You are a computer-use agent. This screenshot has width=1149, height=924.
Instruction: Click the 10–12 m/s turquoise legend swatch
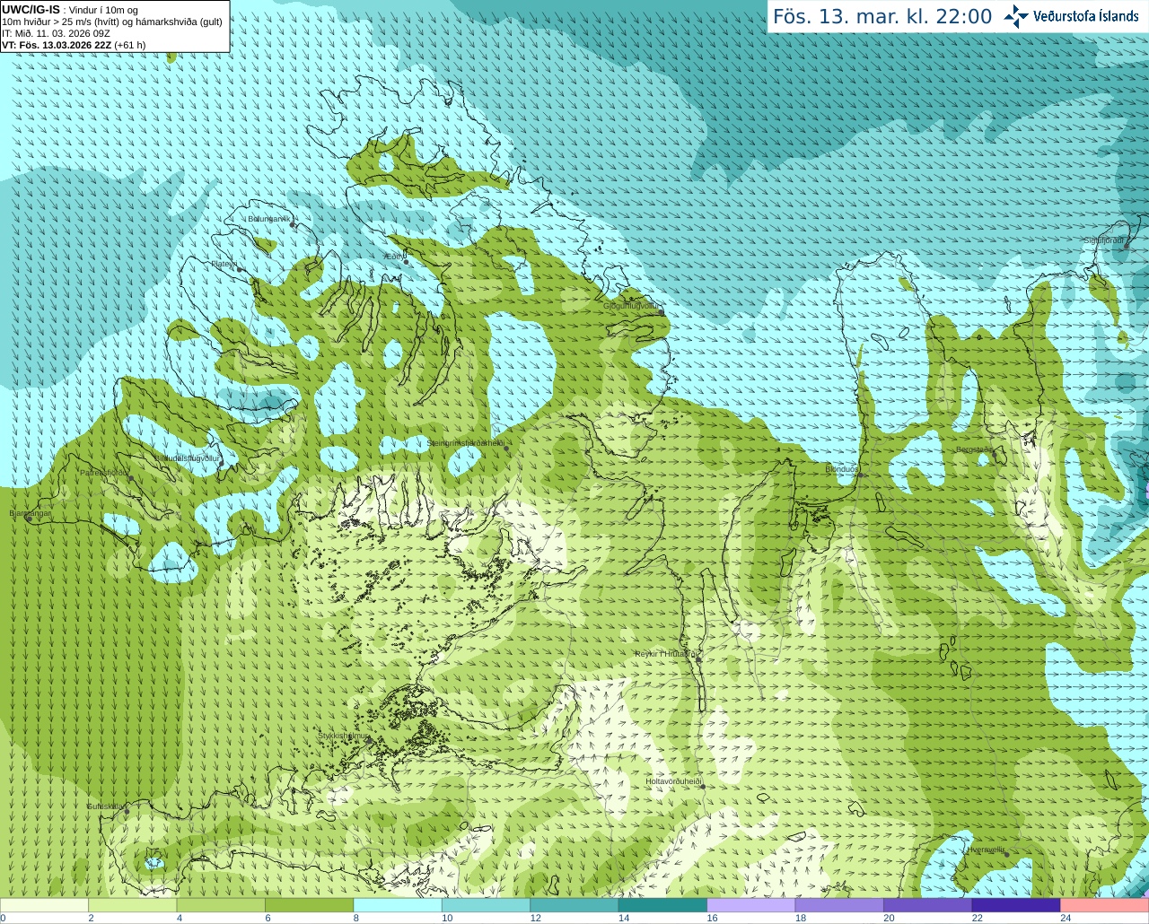pos(487,905)
